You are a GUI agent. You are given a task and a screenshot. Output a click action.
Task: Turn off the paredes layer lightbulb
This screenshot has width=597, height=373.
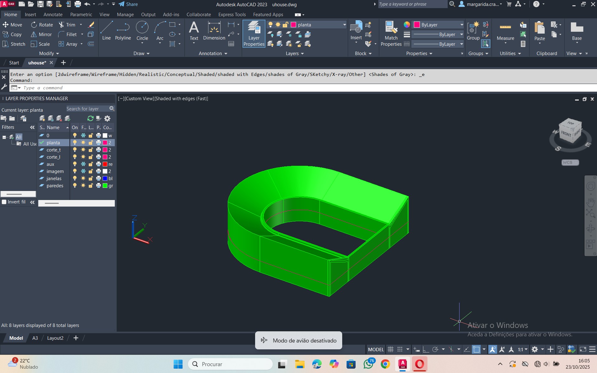(x=75, y=186)
